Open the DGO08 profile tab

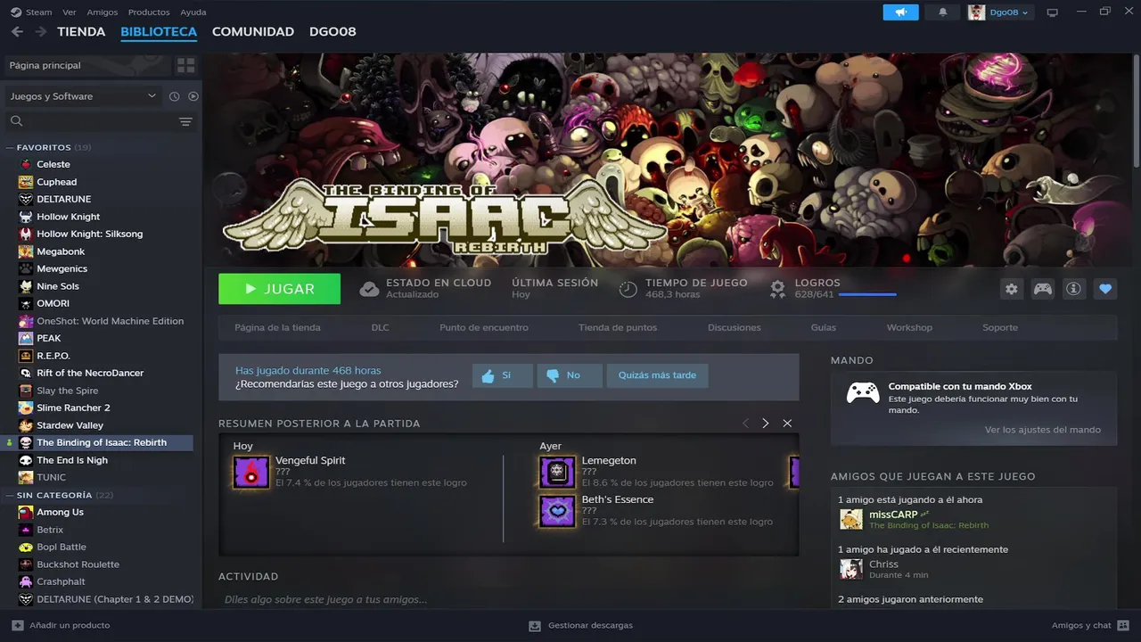tap(332, 31)
